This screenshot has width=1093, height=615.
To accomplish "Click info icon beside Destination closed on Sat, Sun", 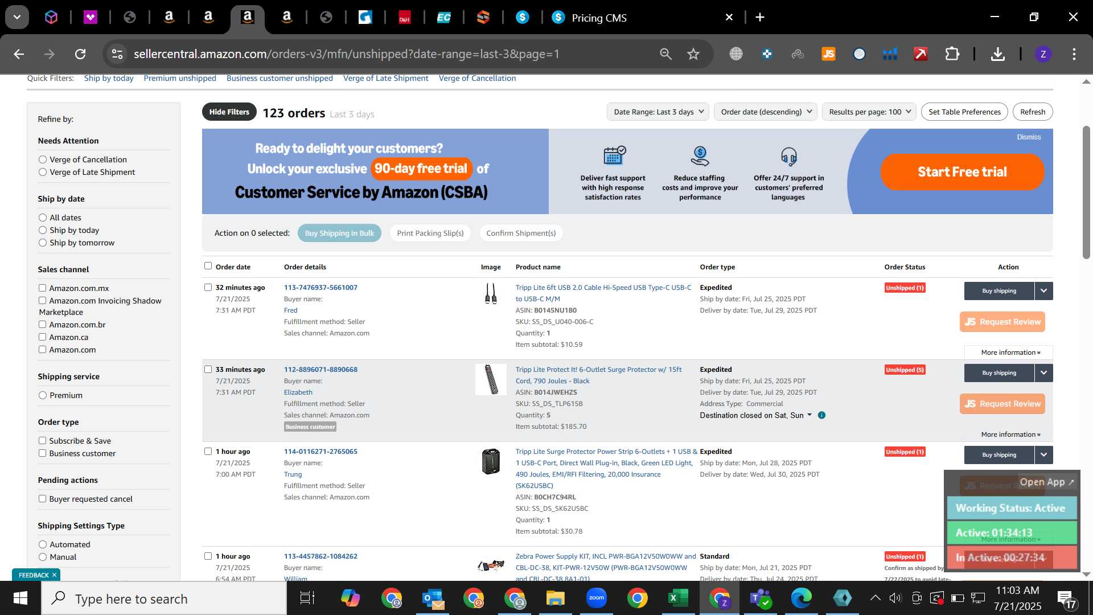I will [x=821, y=415].
